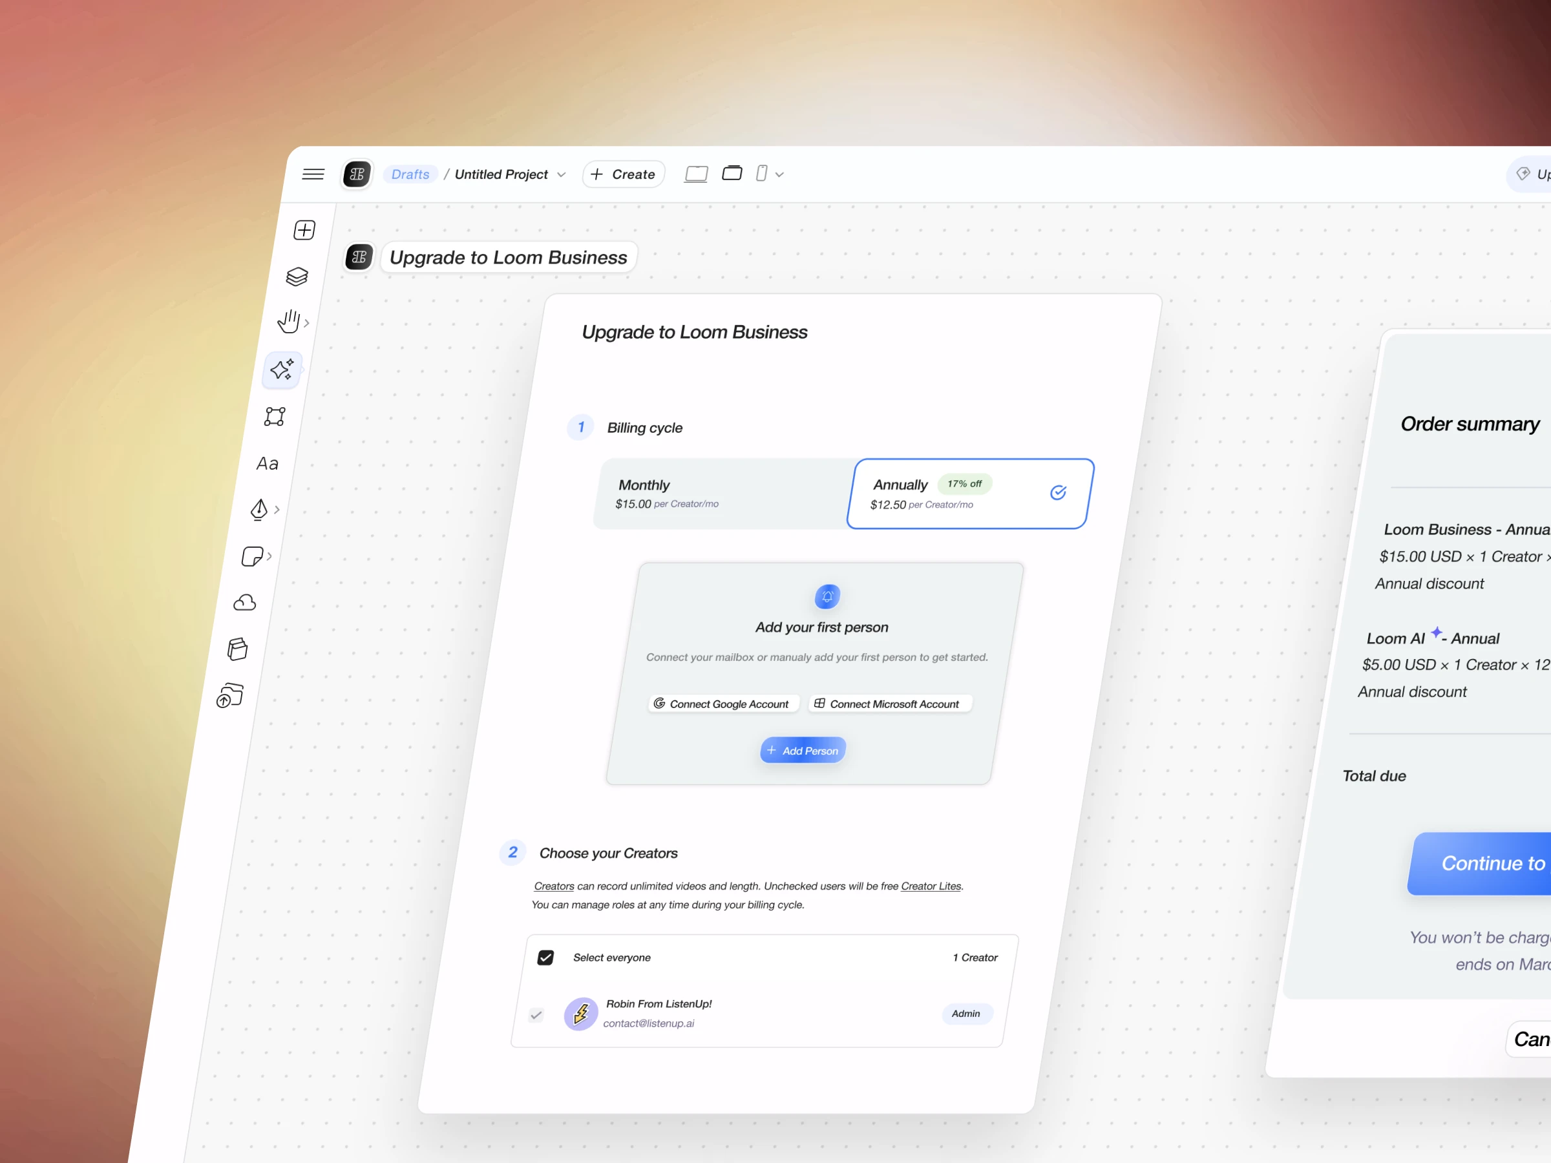Click the logo beside the frame title
The image size is (1551, 1163).
(x=359, y=257)
